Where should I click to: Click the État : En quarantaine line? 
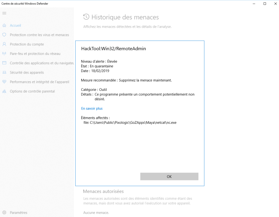pos(97,66)
